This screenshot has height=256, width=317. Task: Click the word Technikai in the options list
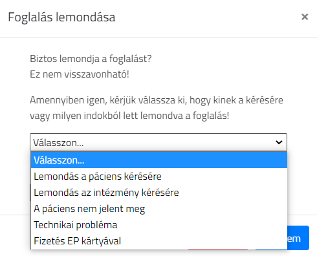coord(54,225)
